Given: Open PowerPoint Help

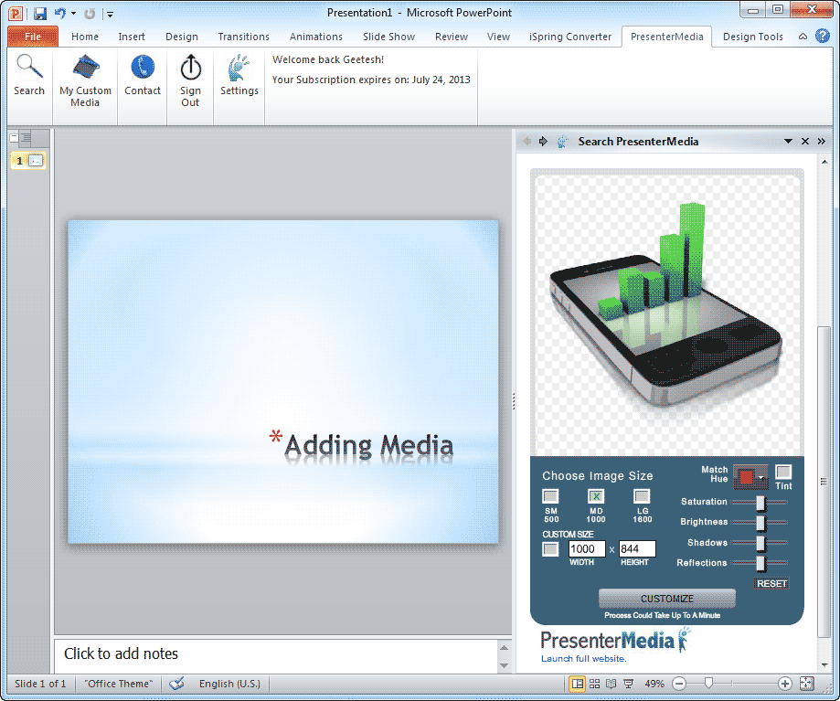Looking at the screenshot, I should click(823, 36).
